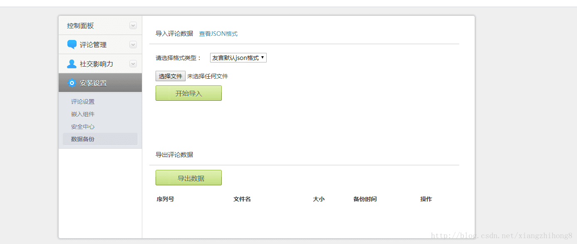Image resolution: width=577 pixels, height=244 pixels.
Task: Open the 社交影响力 menu section
Action: [x=100, y=64]
